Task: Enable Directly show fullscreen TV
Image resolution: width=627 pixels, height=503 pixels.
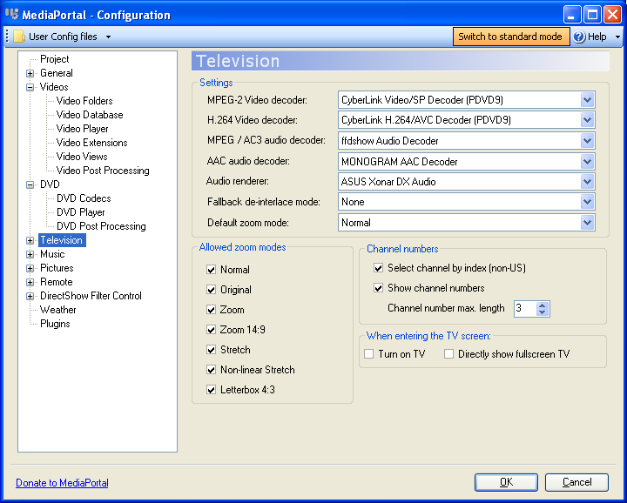Action: click(449, 354)
